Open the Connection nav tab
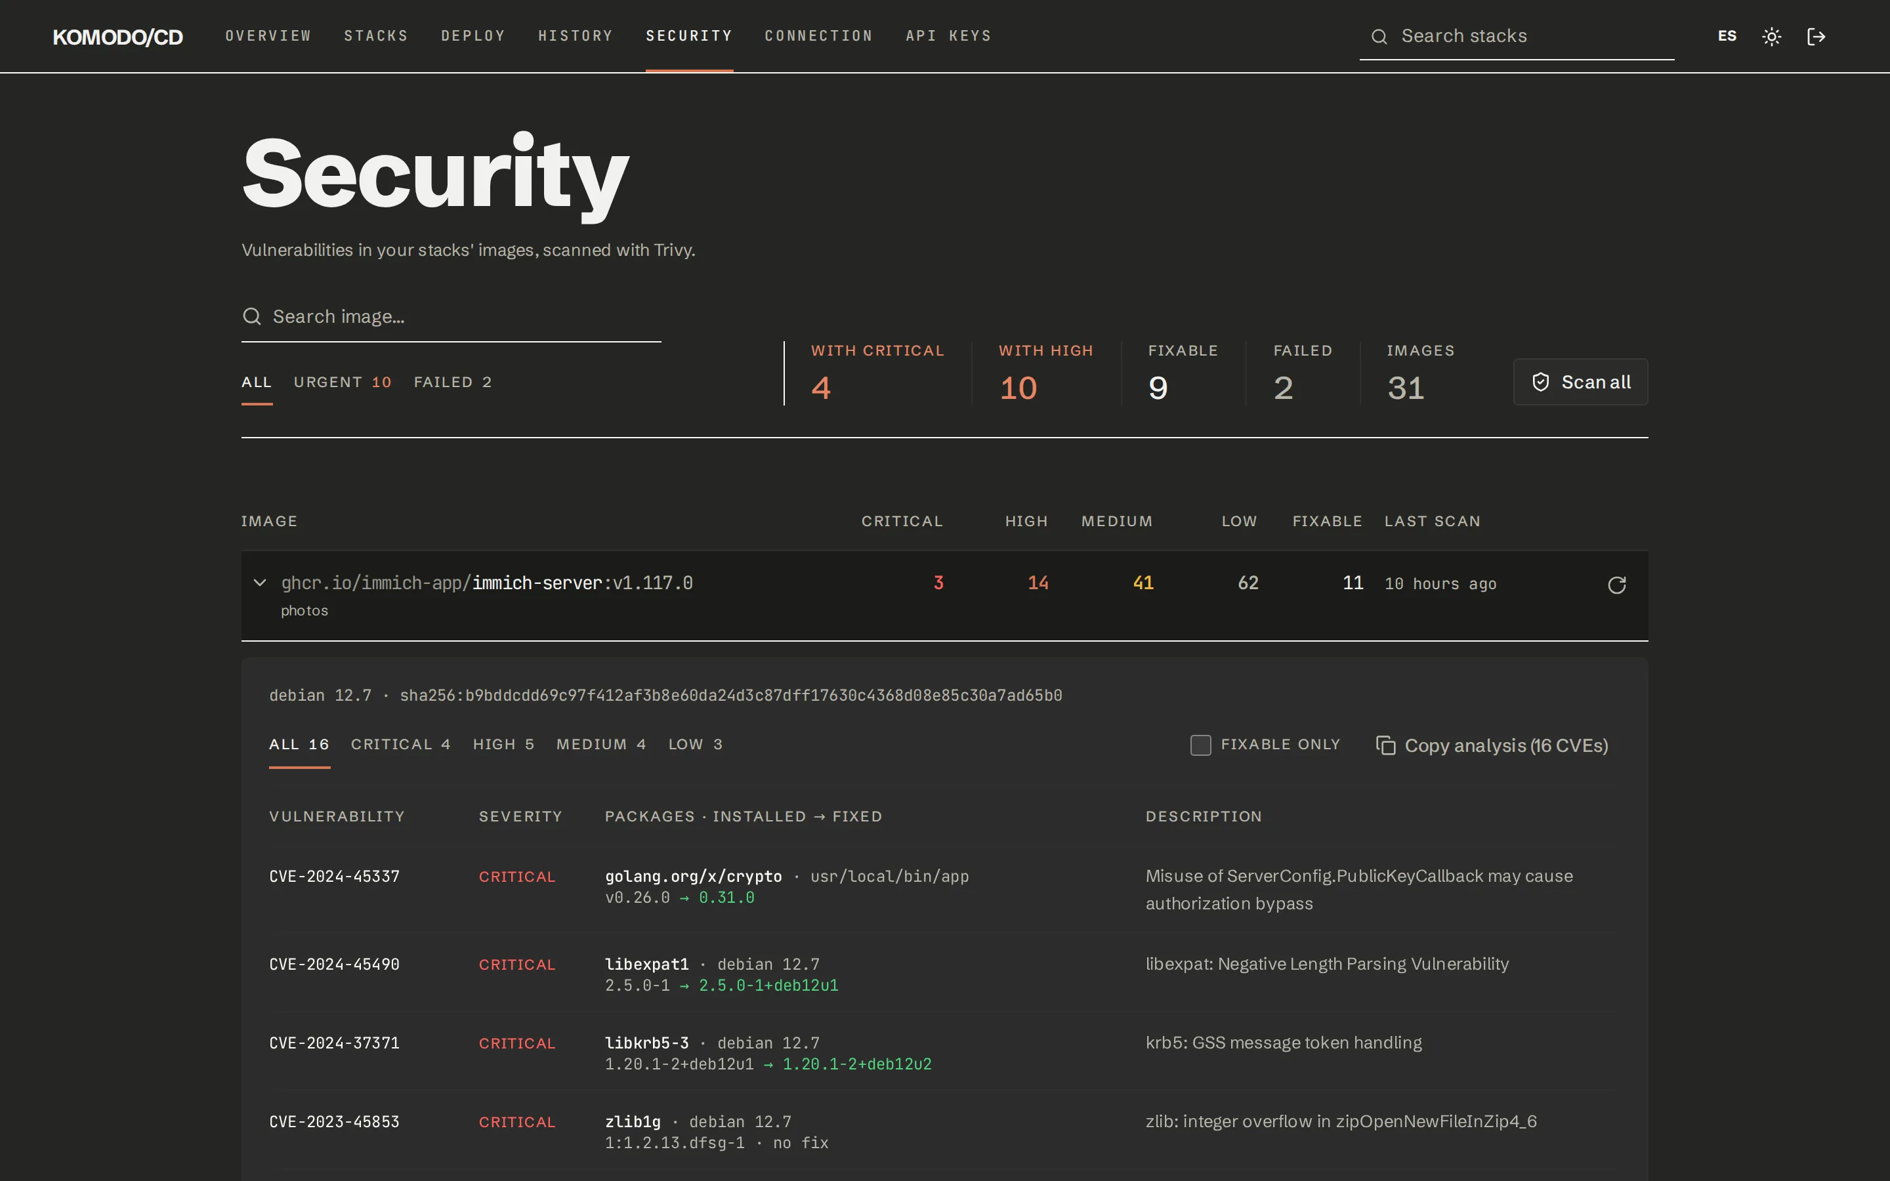Viewport: 1890px width, 1181px height. [x=818, y=36]
